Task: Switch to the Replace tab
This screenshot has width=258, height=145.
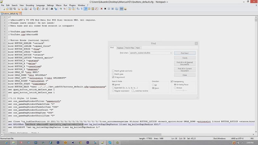Action: pyautogui.click(x=120, y=48)
